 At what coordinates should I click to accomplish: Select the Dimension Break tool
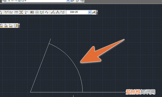pyautogui.click(x=26, y=12)
